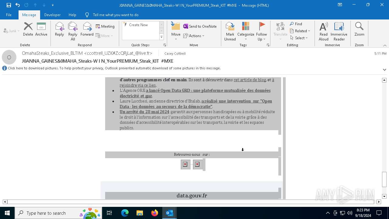The width and height of the screenshot is (389, 219).
Task: Click the sender contact avatar circle
Action: coord(9,57)
